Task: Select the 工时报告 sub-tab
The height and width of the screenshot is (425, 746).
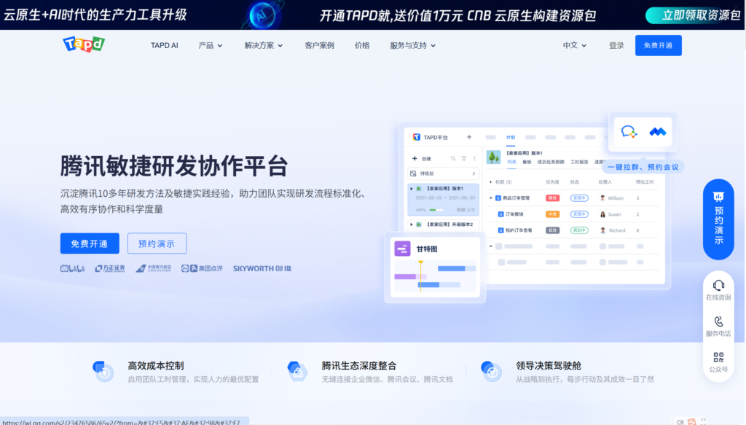Action: (x=579, y=162)
